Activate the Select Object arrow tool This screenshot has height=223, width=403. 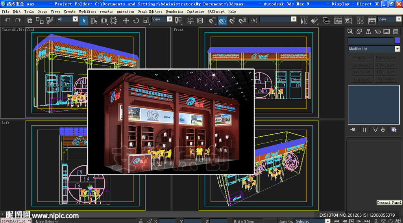pyautogui.click(x=83, y=20)
